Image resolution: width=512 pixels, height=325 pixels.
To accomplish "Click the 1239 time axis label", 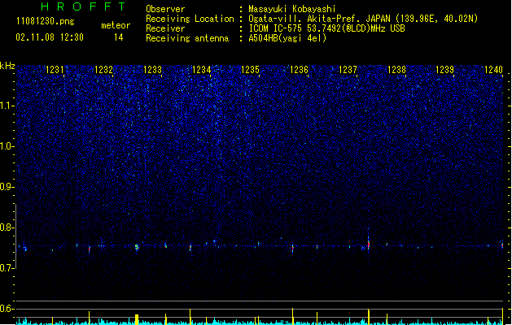I will coord(444,70).
